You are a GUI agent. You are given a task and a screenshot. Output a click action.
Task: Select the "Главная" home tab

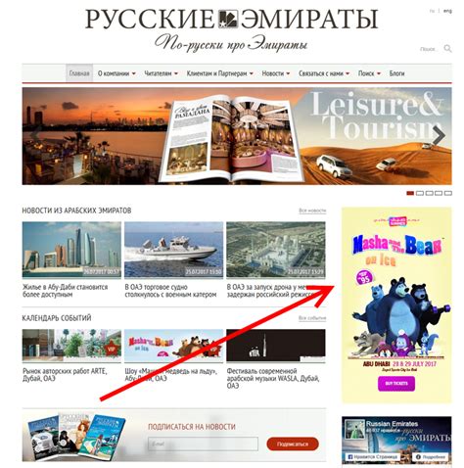[x=79, y=73]
